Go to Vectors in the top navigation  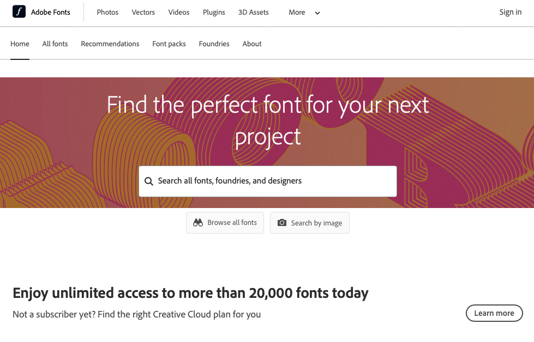pyautogui.click(x=143, y=13)
